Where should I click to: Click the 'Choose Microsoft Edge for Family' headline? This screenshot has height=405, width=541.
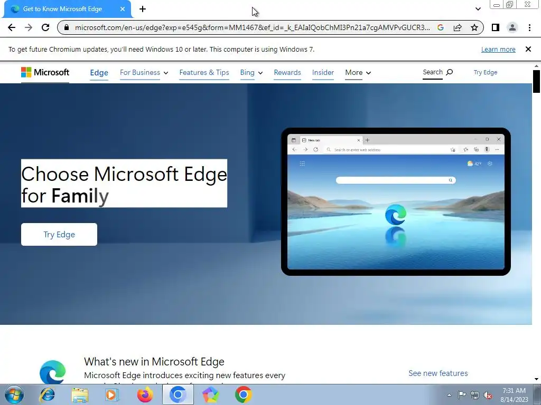124,184
